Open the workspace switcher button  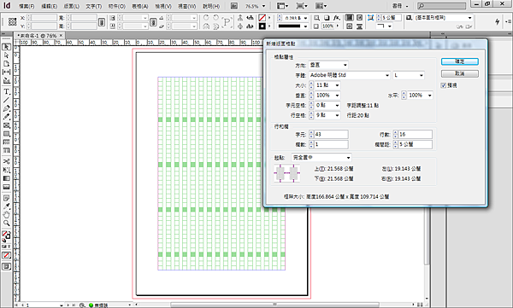[x=401, y=6]
